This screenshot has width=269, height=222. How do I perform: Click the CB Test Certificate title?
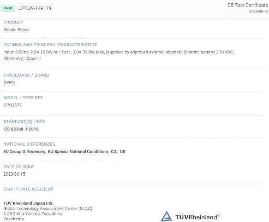[x=247, y=5]
